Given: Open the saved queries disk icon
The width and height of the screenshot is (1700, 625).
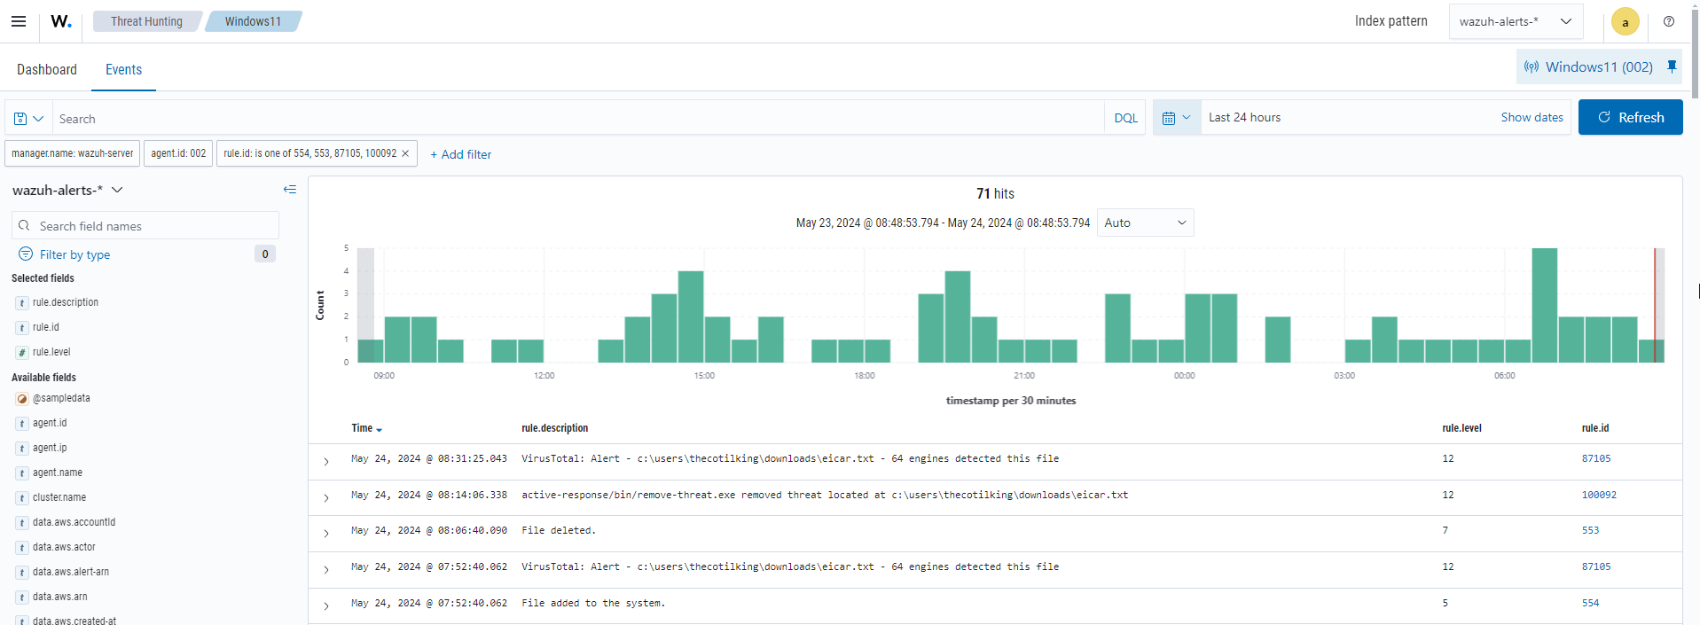Looking at the screenshot, I should pyautogui.click(x=28, y=118).
